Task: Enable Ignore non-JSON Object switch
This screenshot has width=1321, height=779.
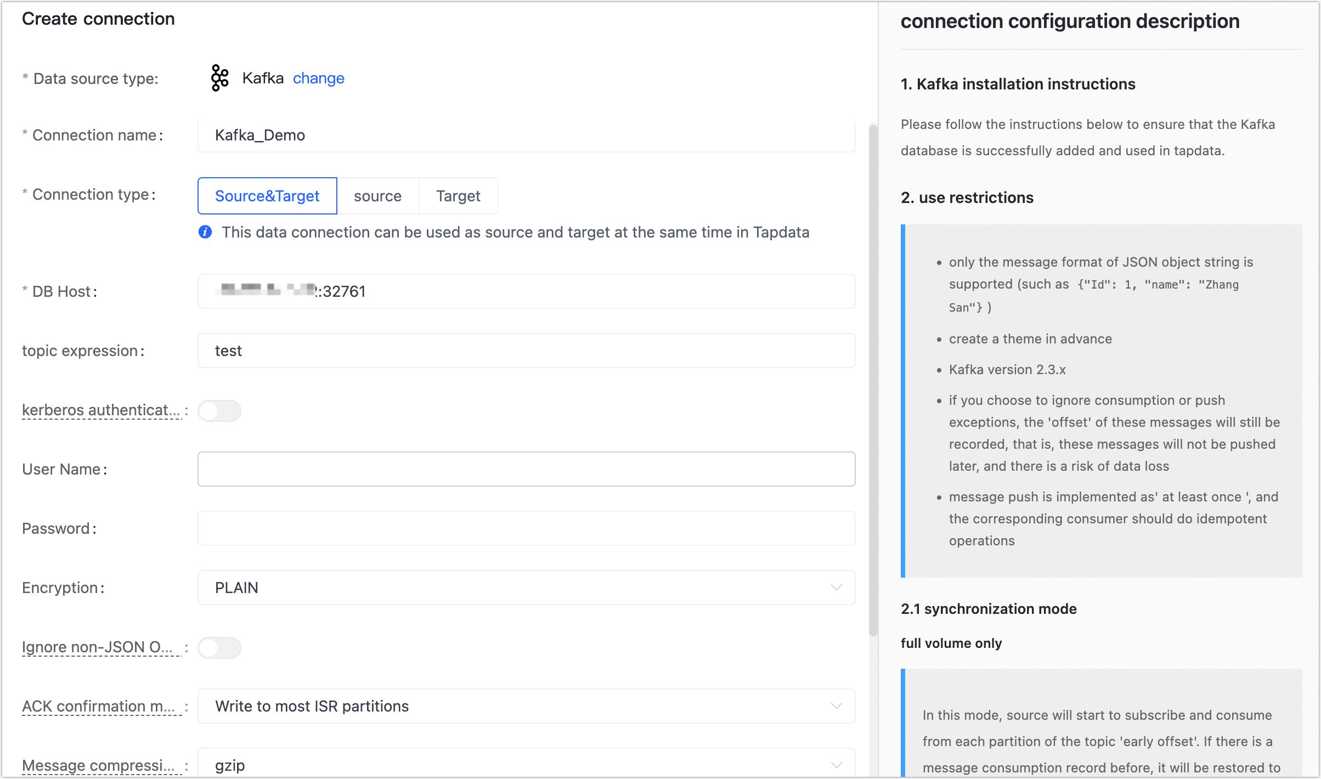Action: tap(219, 647)
